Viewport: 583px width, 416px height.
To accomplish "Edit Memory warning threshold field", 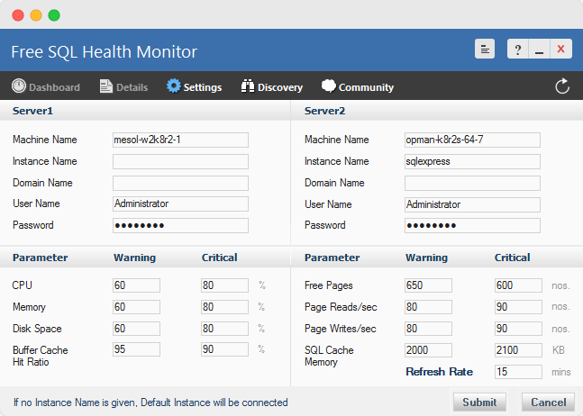I will 136,307.
